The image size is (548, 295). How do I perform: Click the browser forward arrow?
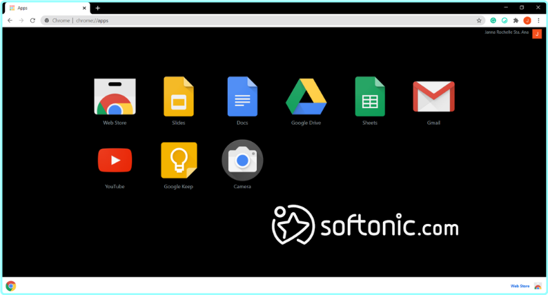pyautogui.click(x=21, y=21)
